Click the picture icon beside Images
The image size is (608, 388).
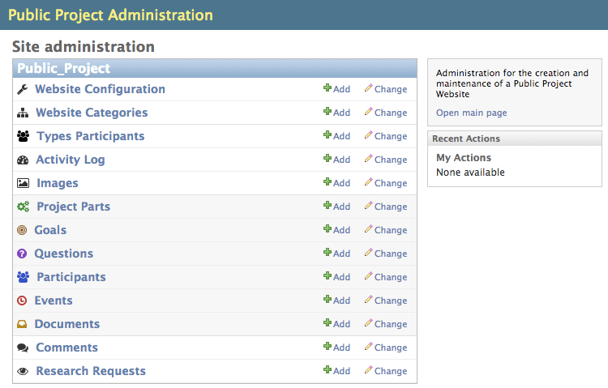point(23,183)
